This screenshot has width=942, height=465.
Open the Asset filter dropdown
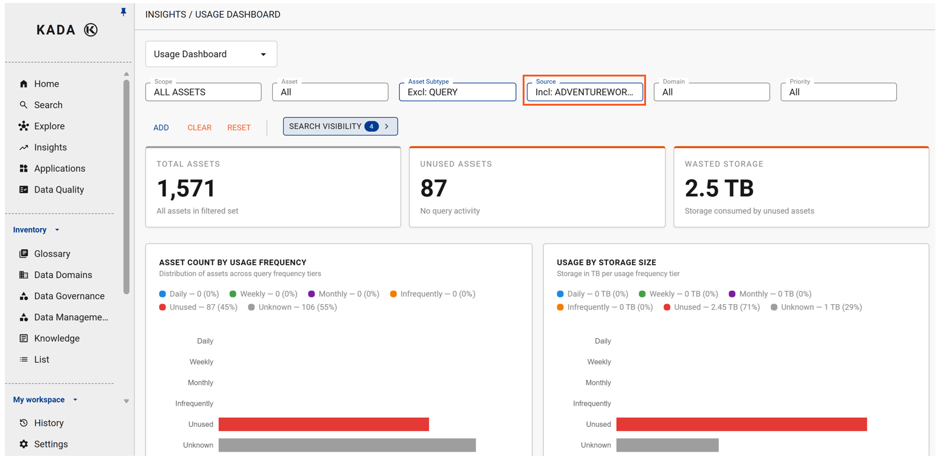(x=331, y=92)
